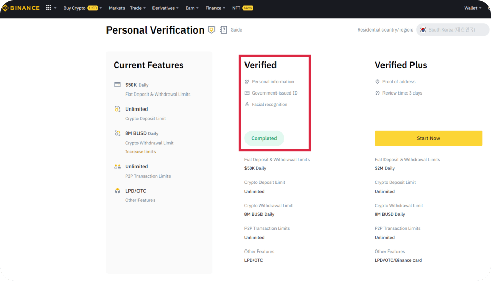Click the shield icon beside Personal Verification

pyautogui.click(x=212, y=30)
